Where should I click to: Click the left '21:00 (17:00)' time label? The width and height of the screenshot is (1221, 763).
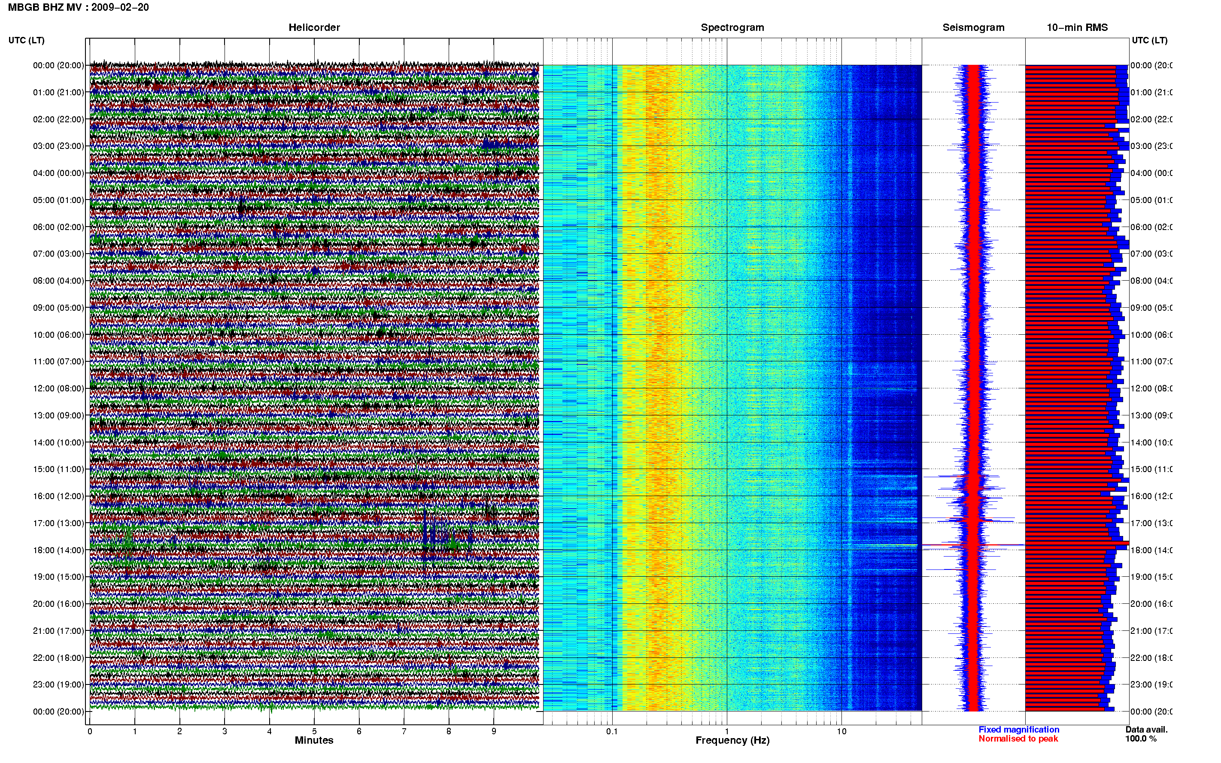pyautogui.click(x=58, y=631)
